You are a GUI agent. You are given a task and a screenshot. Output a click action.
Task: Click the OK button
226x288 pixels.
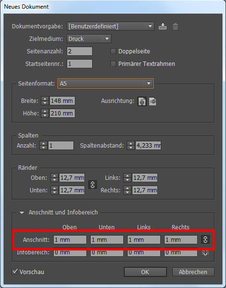point(145,272)
